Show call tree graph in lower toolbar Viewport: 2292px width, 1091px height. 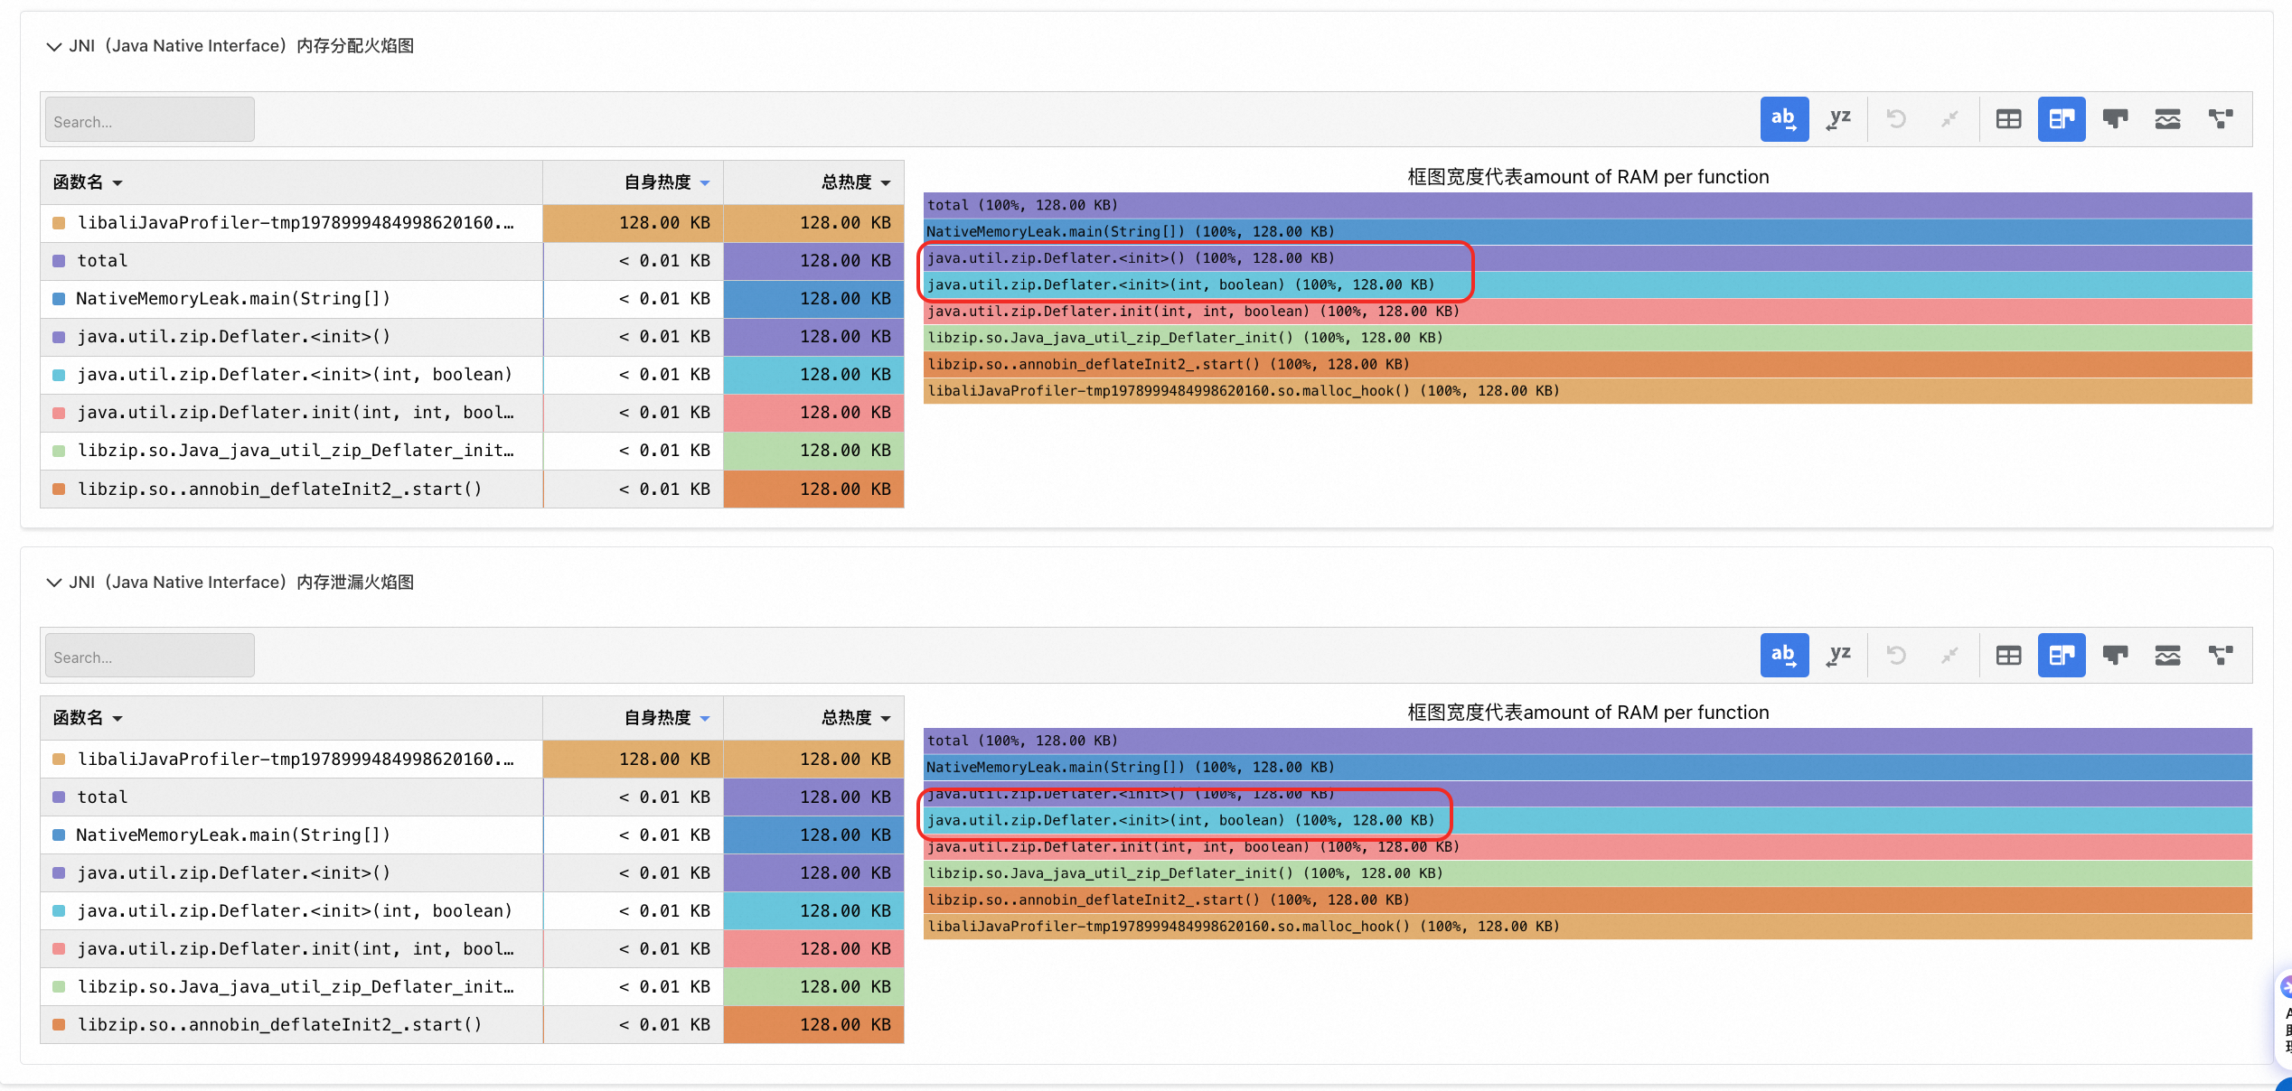click(x=2221, y=656)
